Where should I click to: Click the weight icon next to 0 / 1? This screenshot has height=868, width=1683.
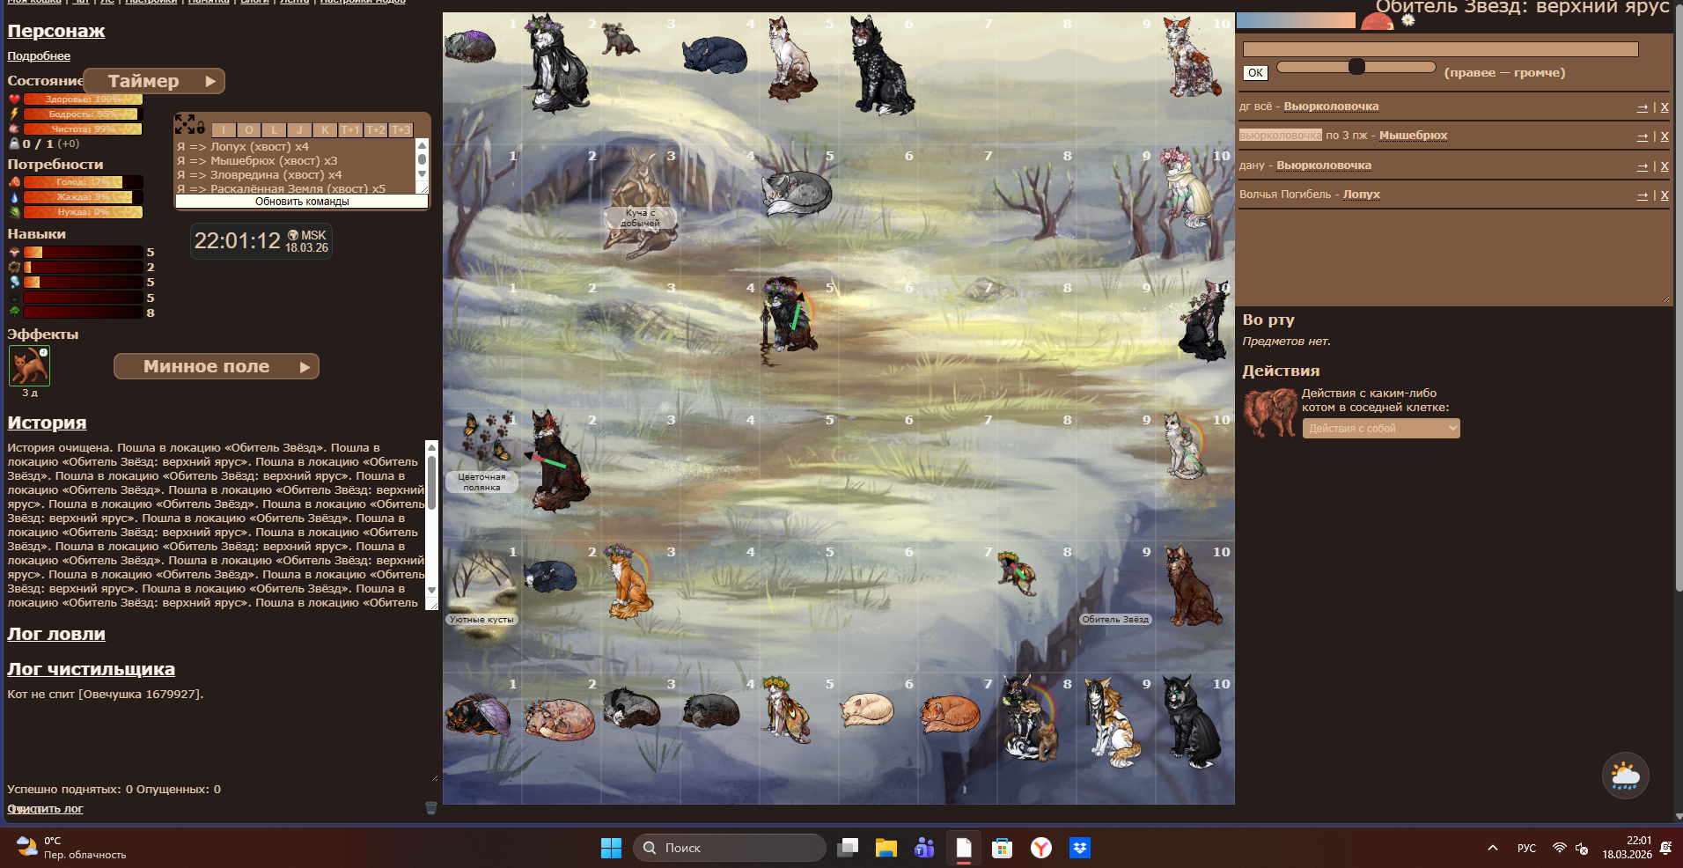tap(14, 143)
